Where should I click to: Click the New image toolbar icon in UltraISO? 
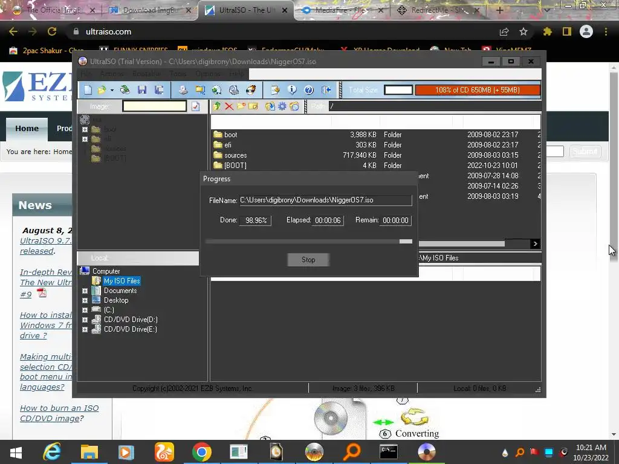[88, 90]
